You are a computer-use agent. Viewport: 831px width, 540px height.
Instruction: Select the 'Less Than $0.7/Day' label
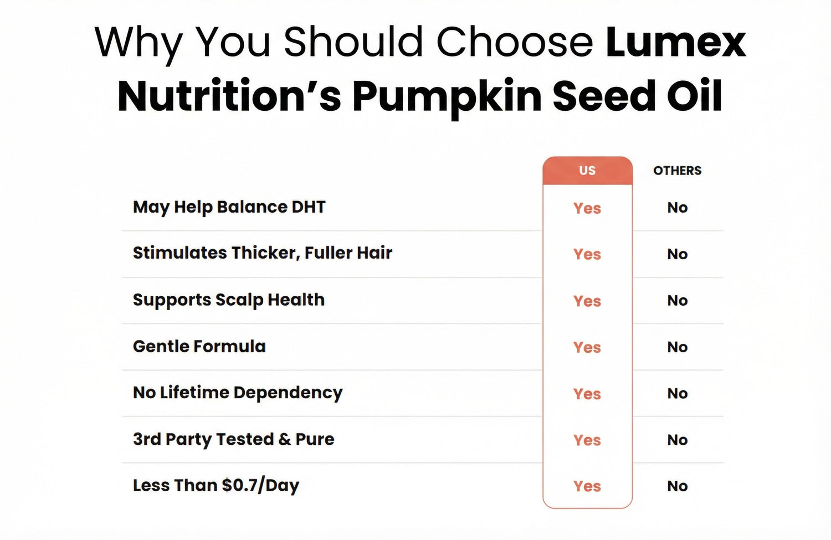pos(216,486)
